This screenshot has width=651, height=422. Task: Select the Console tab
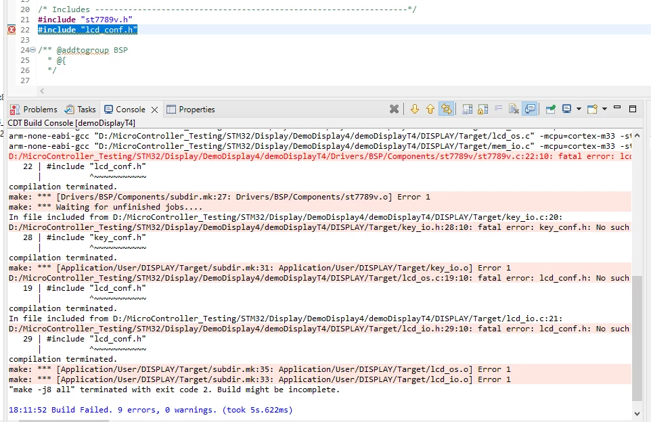tap(125, 110)
